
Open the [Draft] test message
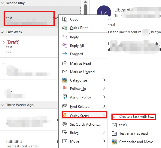click(x=29, y=47)
